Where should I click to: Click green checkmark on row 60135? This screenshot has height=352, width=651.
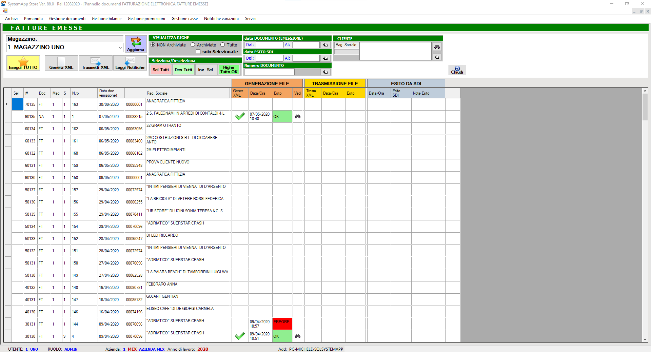pos(240,116)
